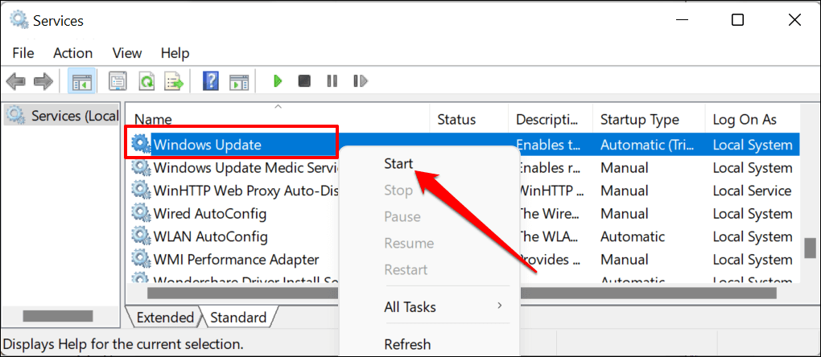Click the Back arrow toolbar icon
This screenshot has height=357, width=821.
(x=16, y=81)
